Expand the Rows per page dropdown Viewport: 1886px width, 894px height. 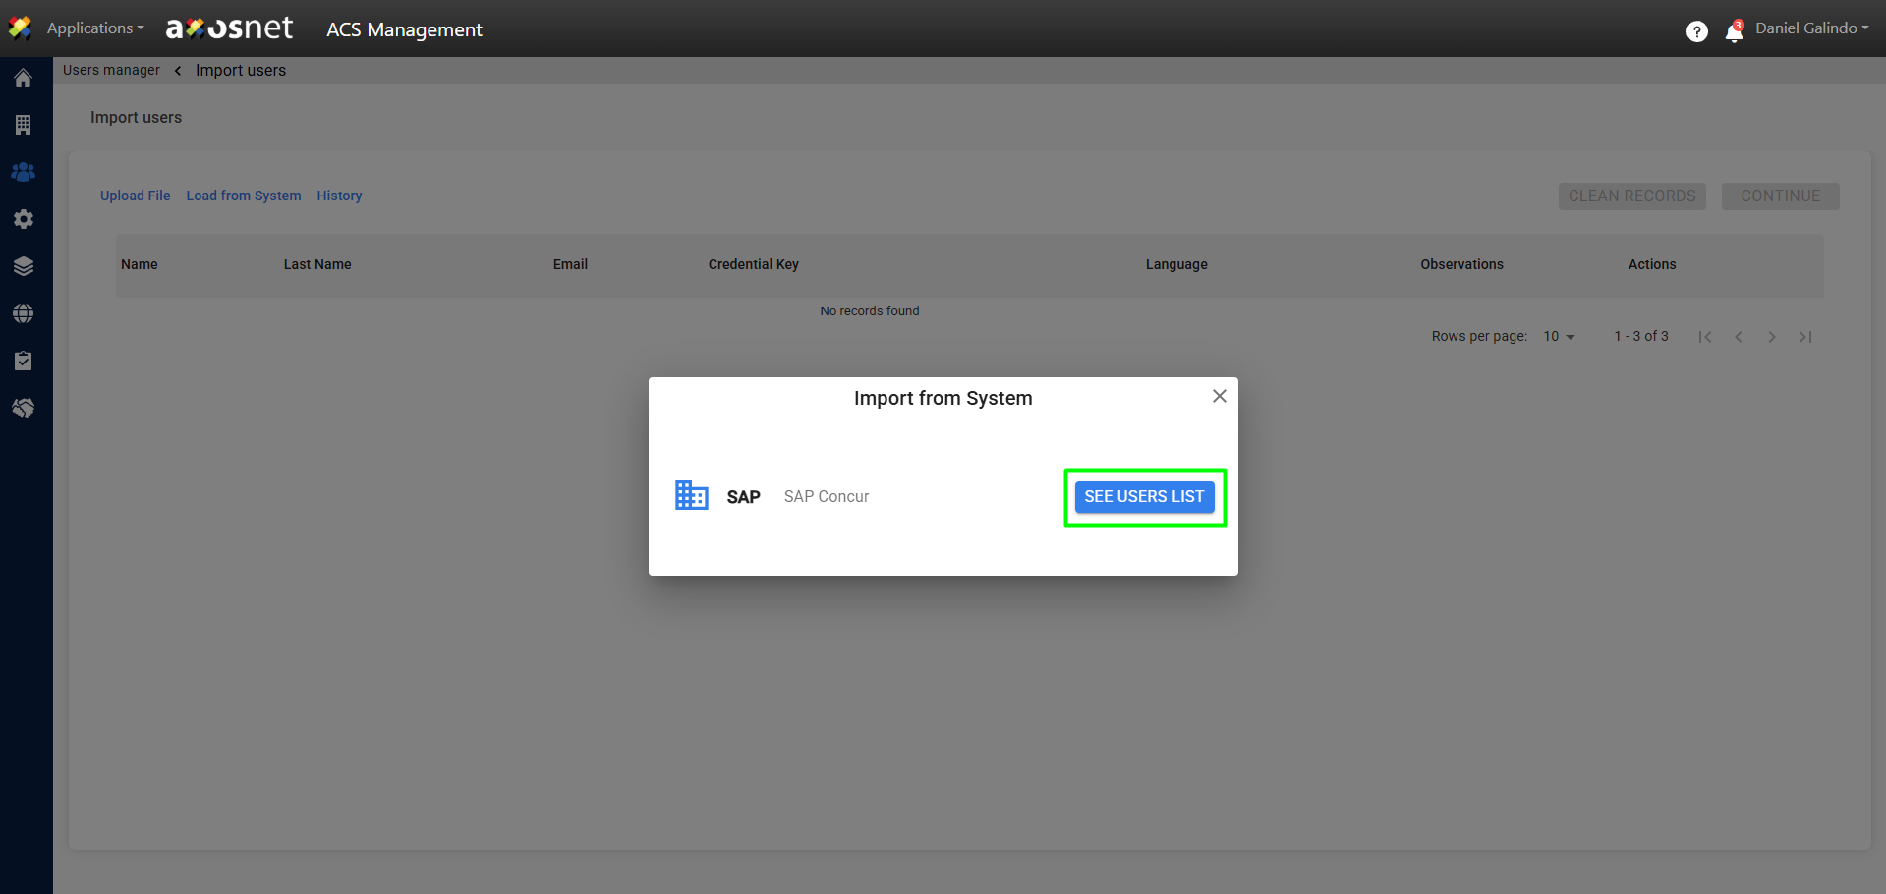coord(1559,337)
